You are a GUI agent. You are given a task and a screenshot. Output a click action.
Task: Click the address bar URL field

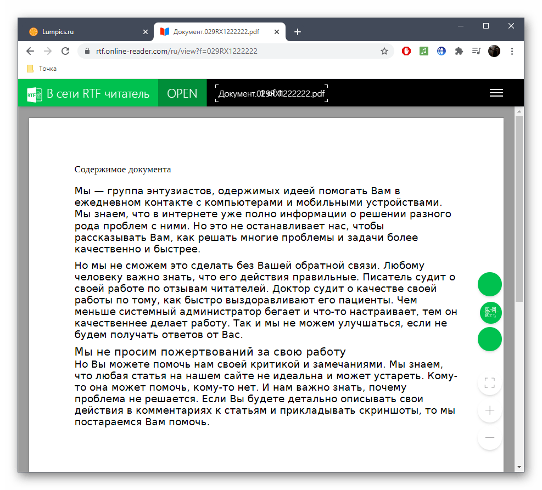231,51
